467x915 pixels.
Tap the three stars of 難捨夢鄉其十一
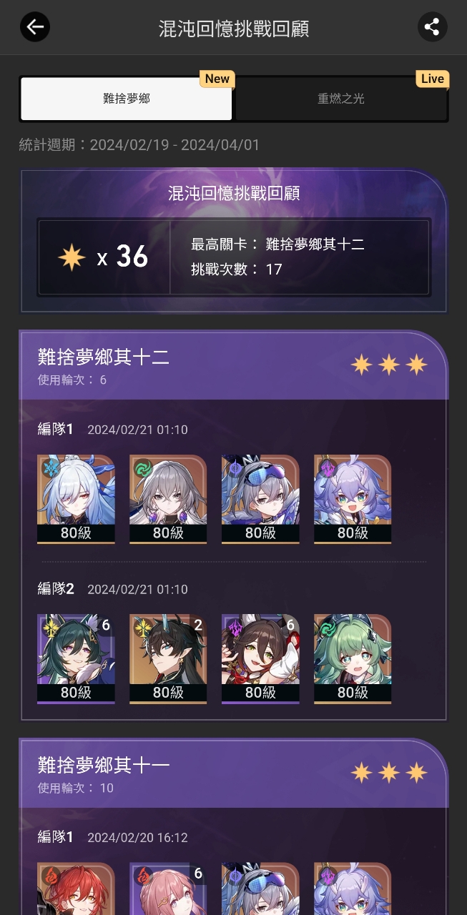[x=389, y=773]
